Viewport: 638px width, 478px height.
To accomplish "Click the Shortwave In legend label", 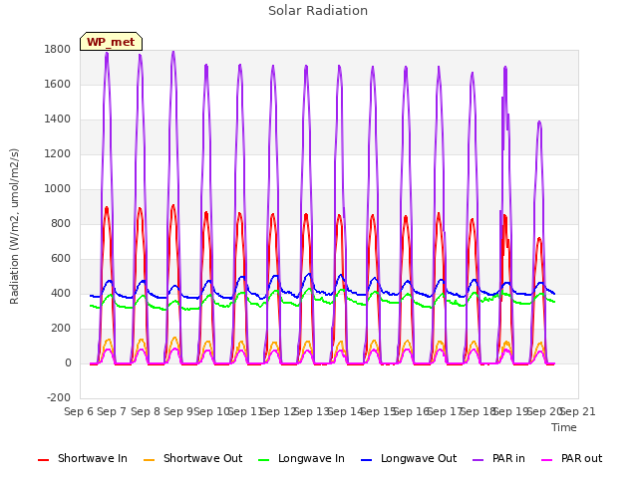I will [x=93, y=458].
